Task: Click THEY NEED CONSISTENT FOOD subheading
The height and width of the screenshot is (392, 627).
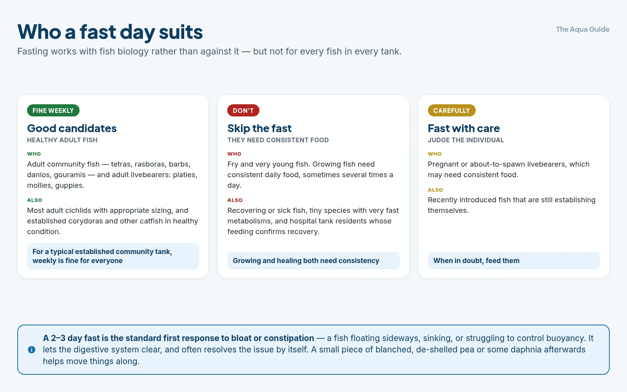Action: (x=278, y=140)
